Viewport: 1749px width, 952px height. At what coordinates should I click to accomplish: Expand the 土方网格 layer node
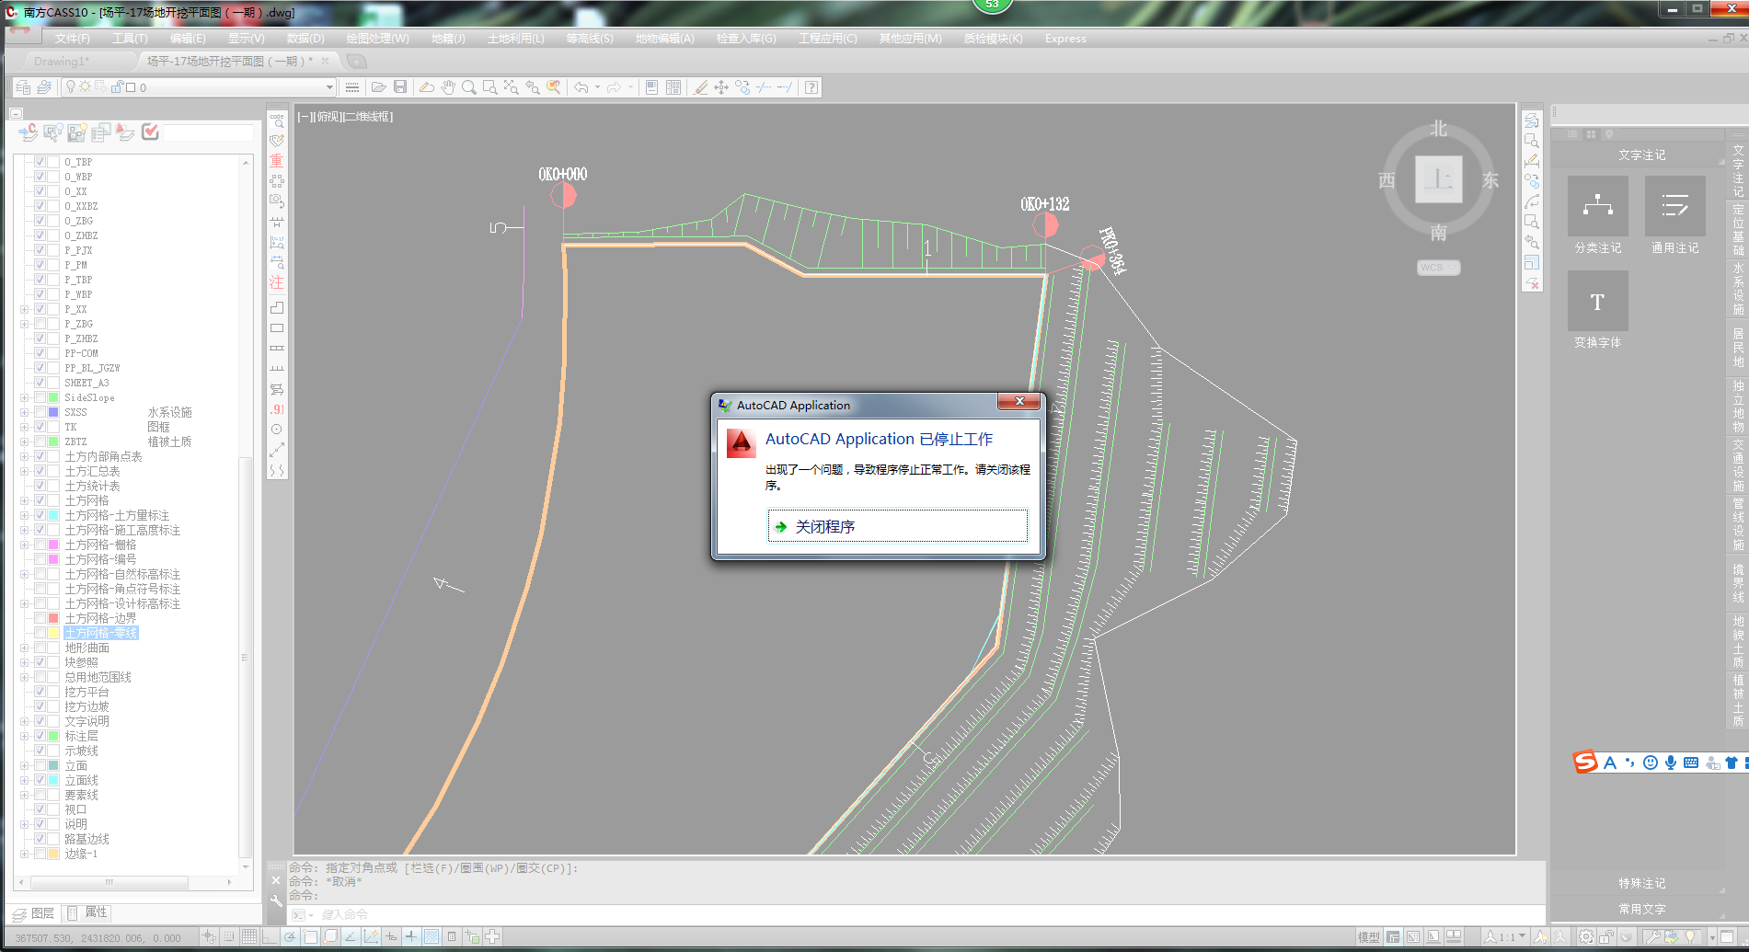click(24, 500)
